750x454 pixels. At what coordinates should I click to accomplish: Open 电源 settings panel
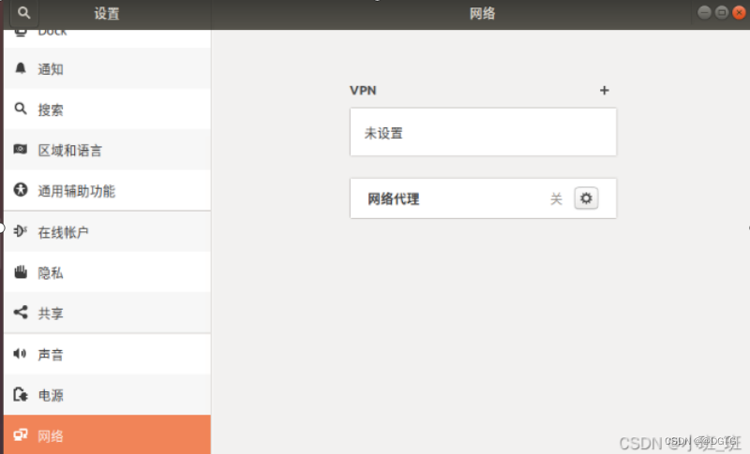coord(107,395)
